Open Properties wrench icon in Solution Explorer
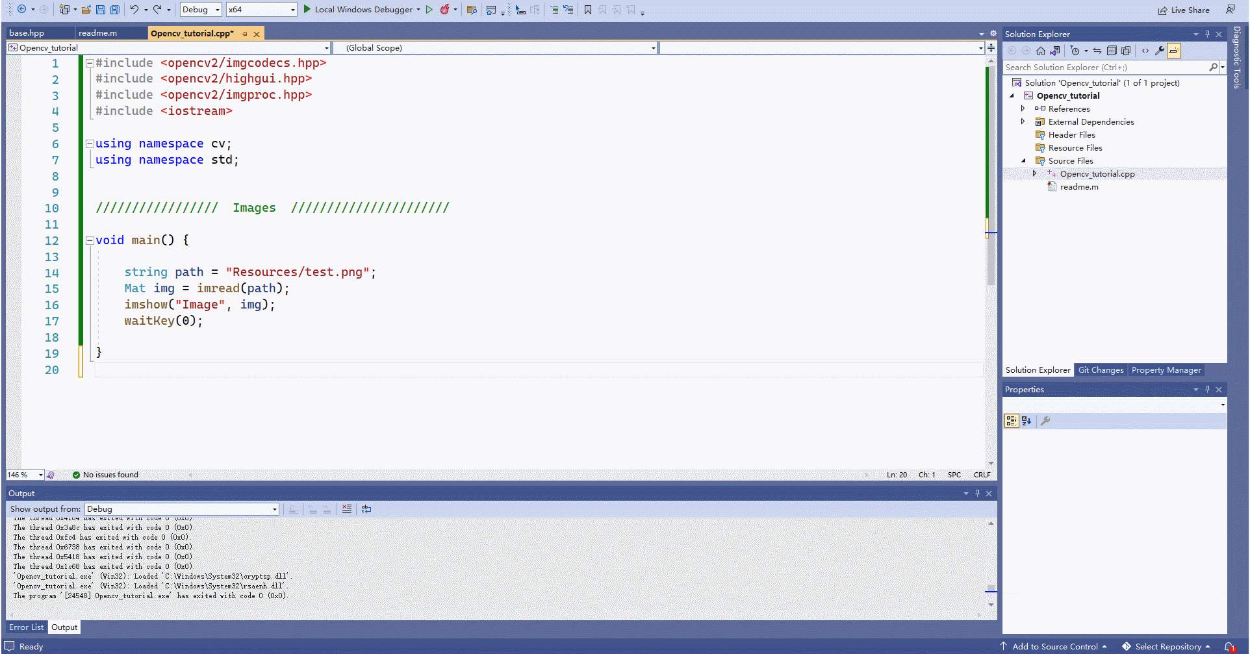Viewport: 1250px width, 654px height. (1160, 51)
